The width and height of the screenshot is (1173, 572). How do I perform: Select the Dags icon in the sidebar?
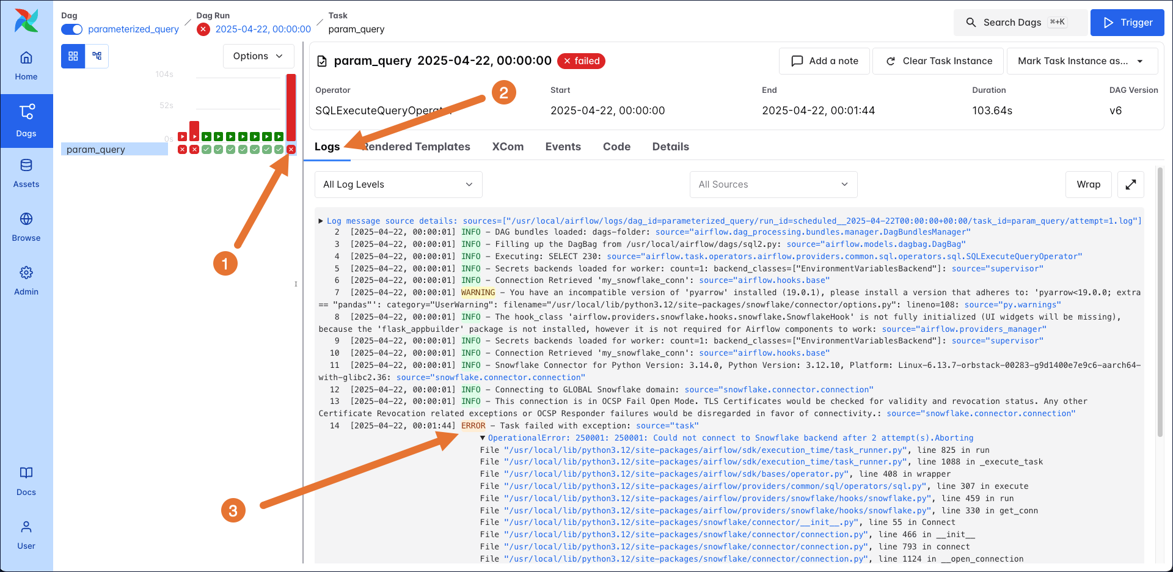click(26, 120)
